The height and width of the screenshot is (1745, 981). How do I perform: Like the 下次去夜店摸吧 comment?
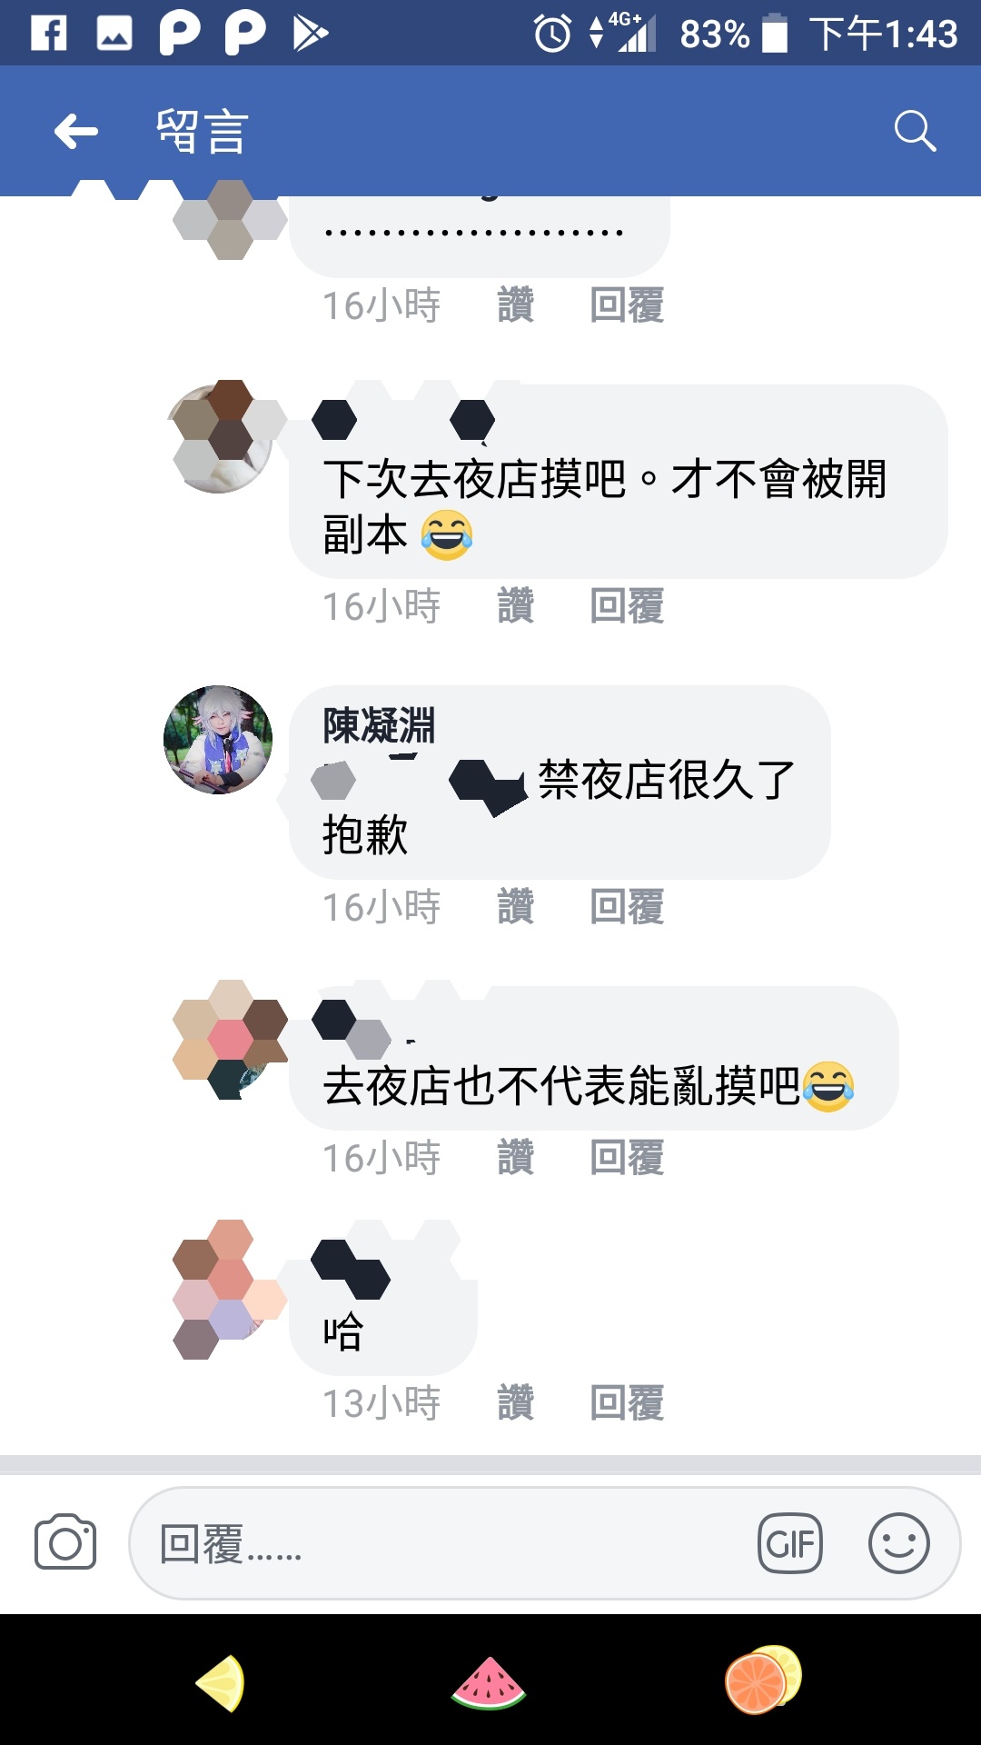(x=515, y=606)
